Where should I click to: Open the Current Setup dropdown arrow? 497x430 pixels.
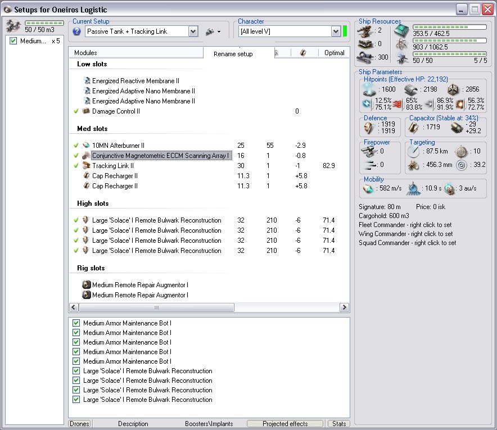click(x=193, y=31)
